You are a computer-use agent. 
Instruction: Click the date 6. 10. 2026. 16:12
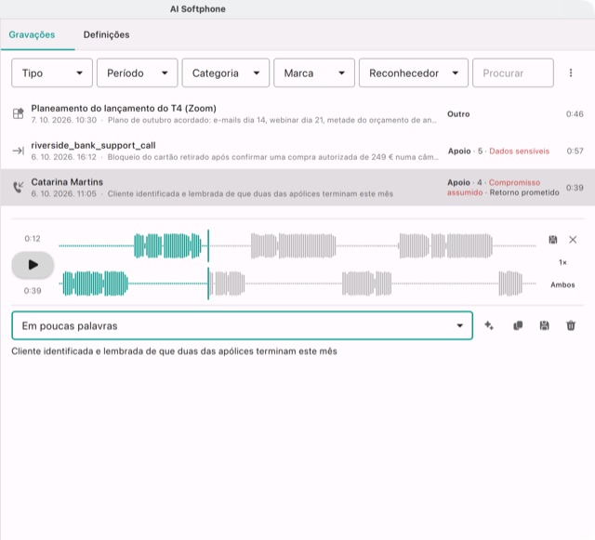pyautogui.click(x=64, y=157)
